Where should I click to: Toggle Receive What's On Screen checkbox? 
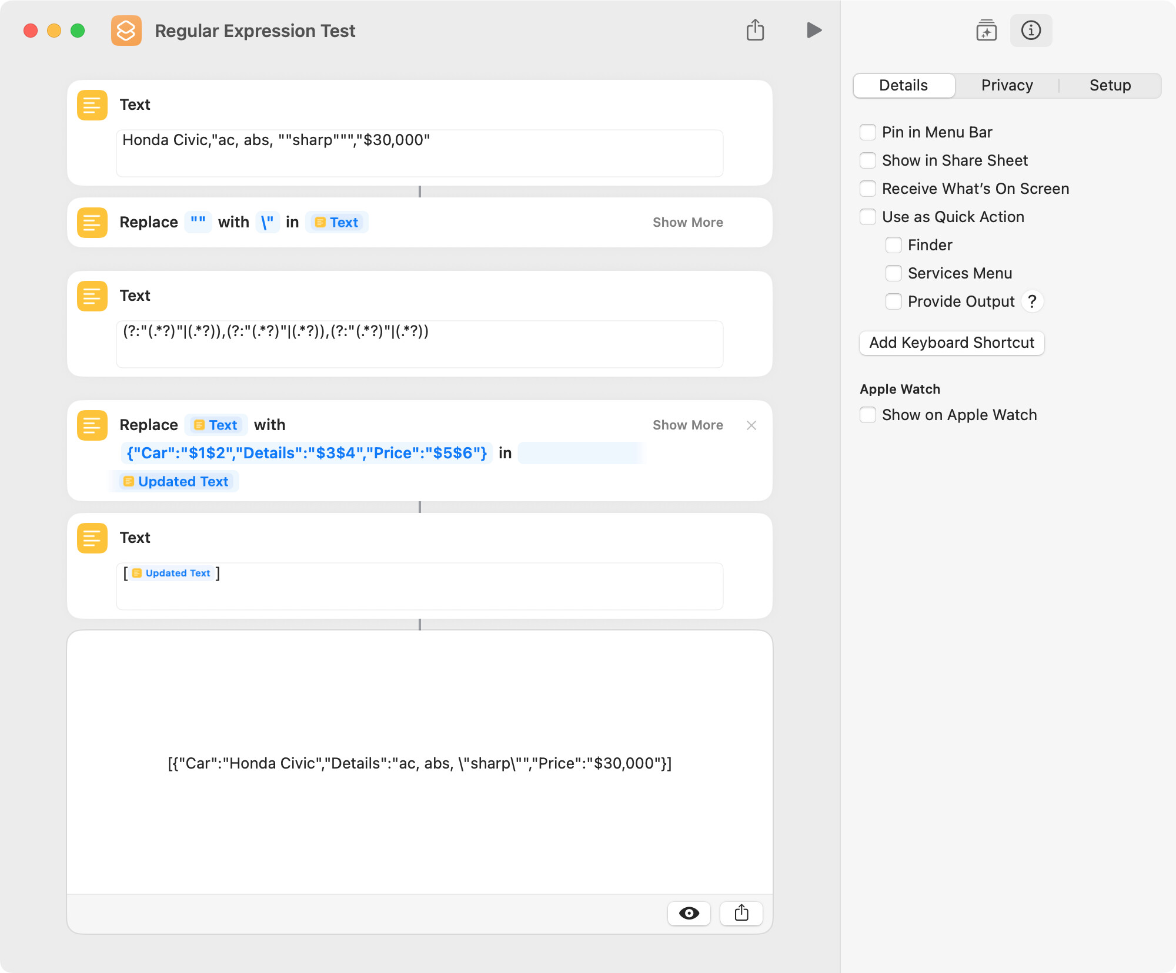868,189
